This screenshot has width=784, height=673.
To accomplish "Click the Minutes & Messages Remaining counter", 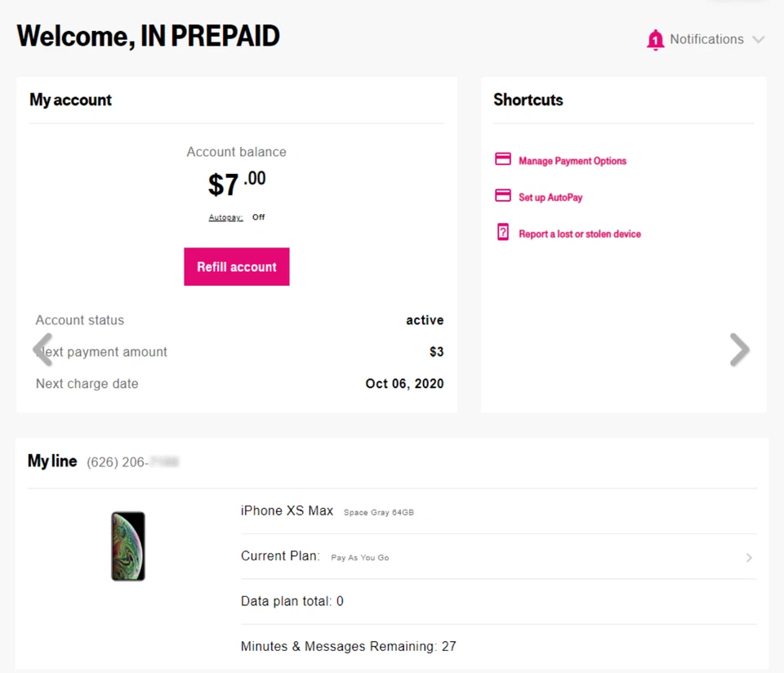I will (x=348, y=645).
